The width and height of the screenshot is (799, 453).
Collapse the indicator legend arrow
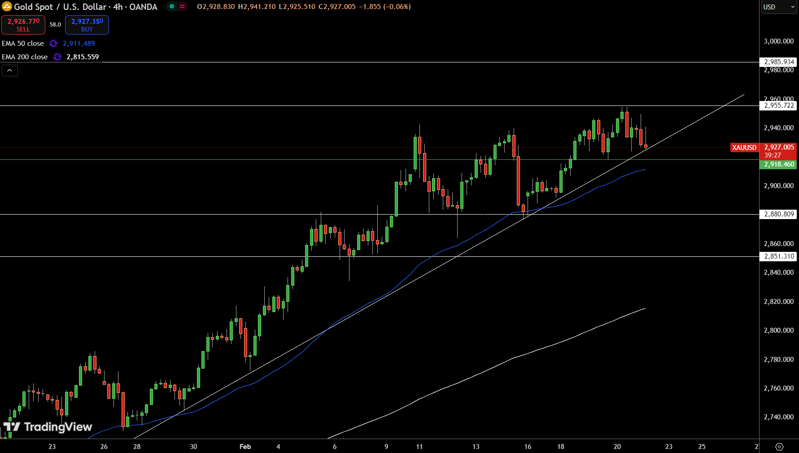tap(9, 70)
